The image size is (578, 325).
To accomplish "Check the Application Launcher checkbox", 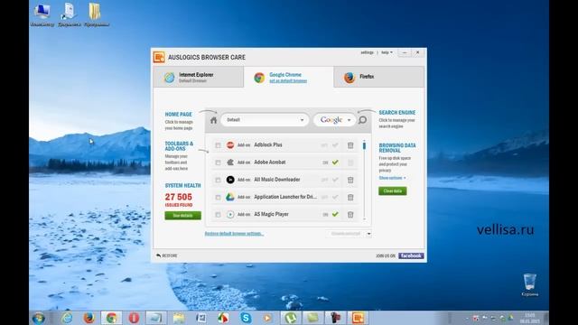I will 218,197.
